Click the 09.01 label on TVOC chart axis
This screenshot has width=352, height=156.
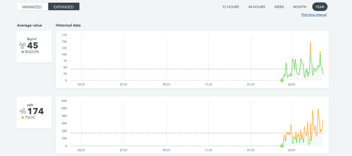click(166, 150)
